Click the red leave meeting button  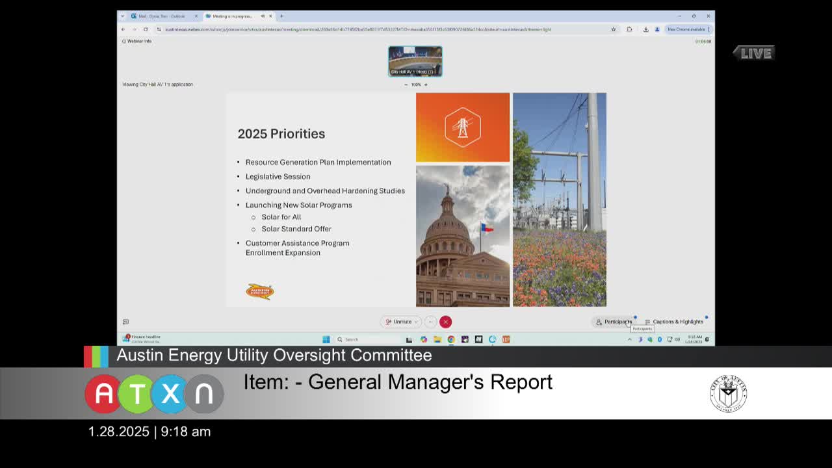click(x=445, y=322)
